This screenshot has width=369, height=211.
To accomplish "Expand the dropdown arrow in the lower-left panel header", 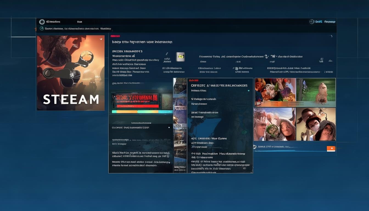I will point(169,128).
